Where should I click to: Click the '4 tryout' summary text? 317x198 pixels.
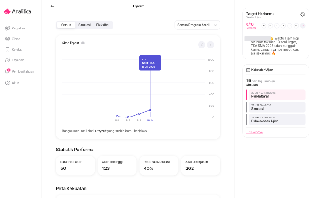(x=100, y=131)
